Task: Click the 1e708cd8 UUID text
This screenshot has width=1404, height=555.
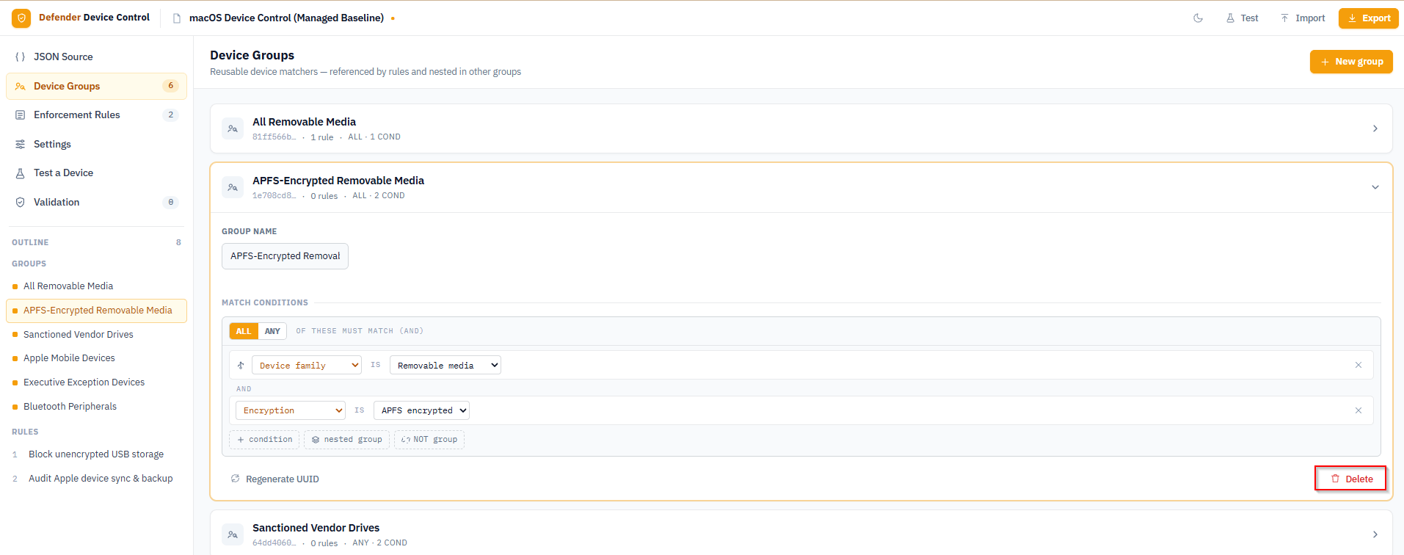Action: [274, 196]
